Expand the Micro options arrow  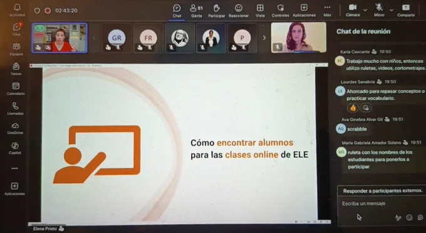pyautogui.click(x=391, y=10)
